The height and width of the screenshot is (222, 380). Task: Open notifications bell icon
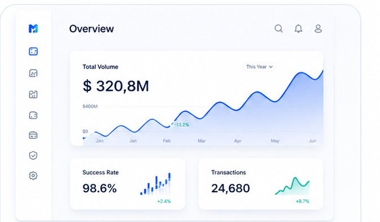pyautogui.click(x=298, y=29)
